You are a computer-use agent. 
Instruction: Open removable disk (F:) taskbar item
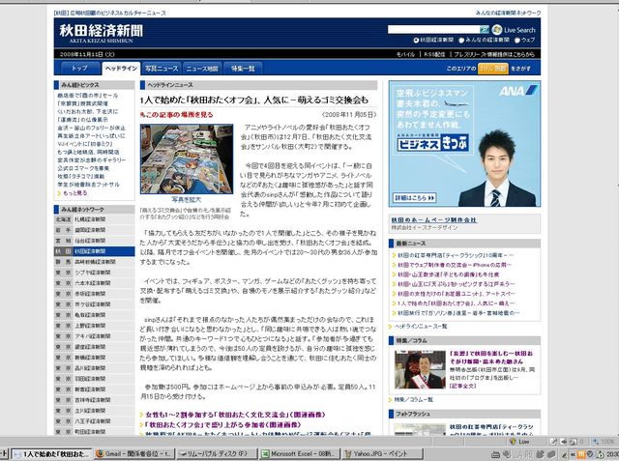point(216,452)
